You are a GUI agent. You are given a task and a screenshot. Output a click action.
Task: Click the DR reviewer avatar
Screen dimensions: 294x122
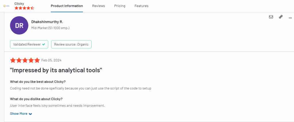click(x=19, y=25)
